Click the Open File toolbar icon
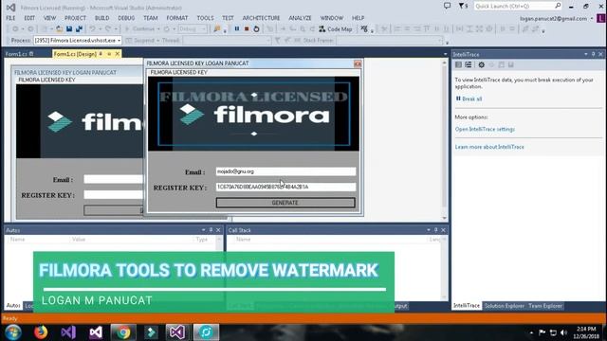607x341 pixels. 59,29
